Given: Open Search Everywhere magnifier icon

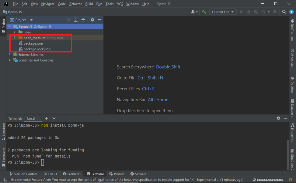Looking at the screenshot, I should pyautogui.click(x=284, y=12).
